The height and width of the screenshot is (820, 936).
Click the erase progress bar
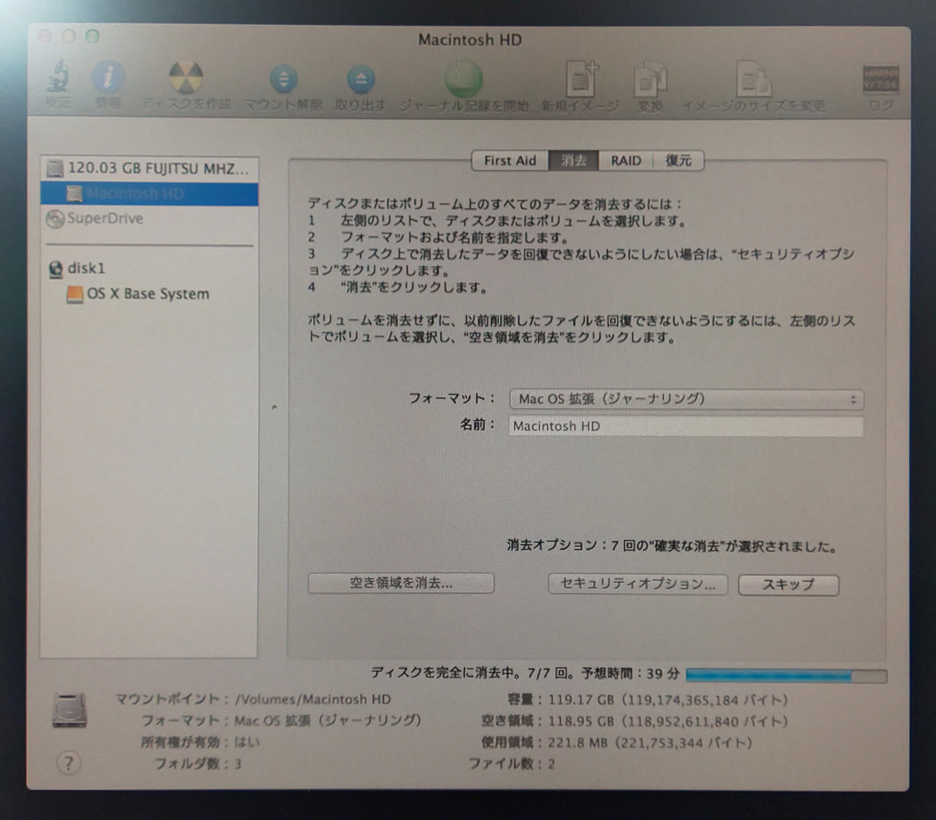[786, 676]
